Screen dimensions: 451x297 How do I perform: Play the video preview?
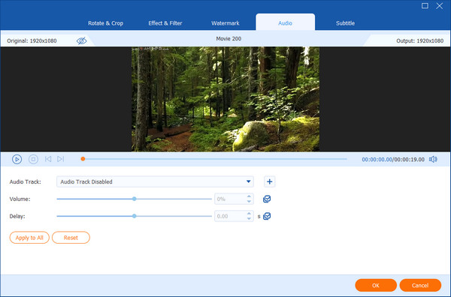17,159
